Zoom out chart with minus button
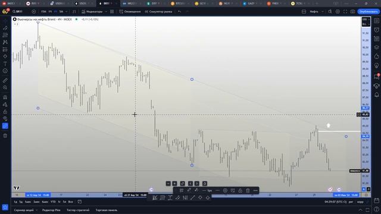 168,184
